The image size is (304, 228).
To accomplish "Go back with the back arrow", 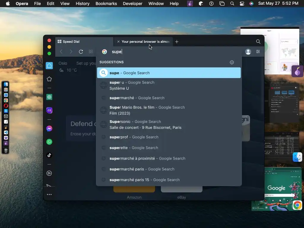I will (61, 52).
